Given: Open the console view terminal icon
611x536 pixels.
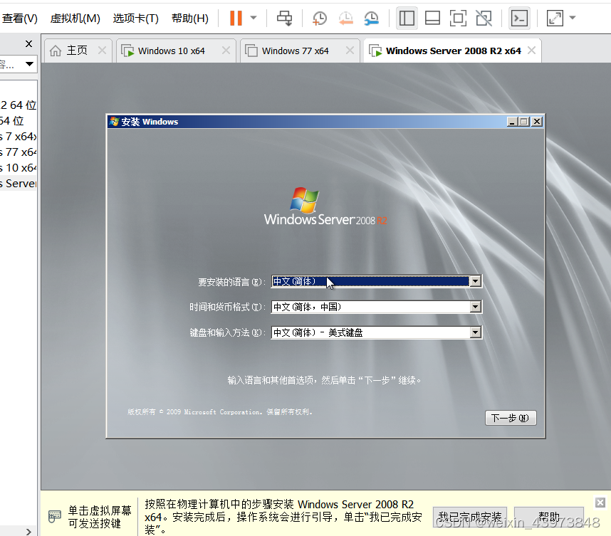Looking at the screenshot, I should pos(519,18).
